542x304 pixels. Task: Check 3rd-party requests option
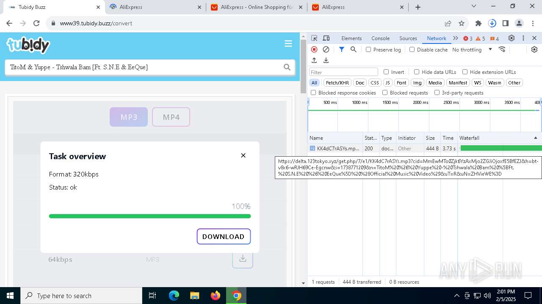(x=437, y=92)
